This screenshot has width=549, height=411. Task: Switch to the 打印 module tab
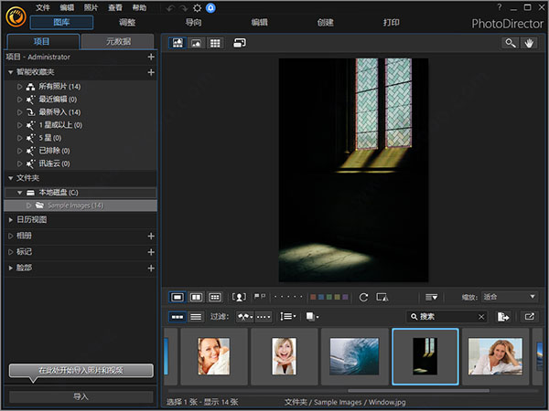pyautogui.click(x=391, y=22)
